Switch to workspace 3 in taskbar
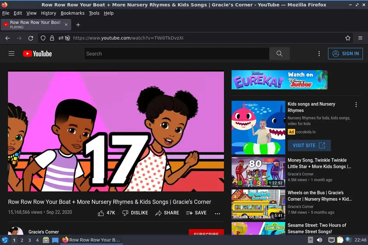This screenshot has width=368, height=245. tap(30, 240)
